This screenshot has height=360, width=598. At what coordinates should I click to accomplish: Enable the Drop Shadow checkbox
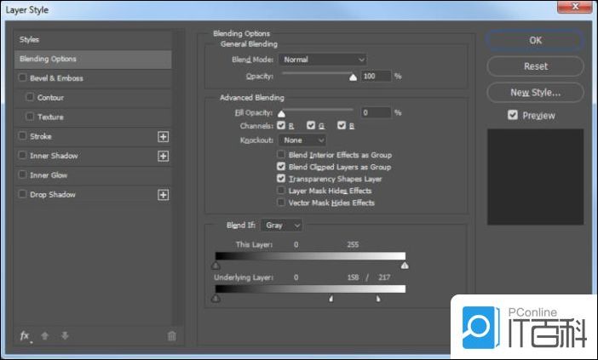tap(22, 194)
